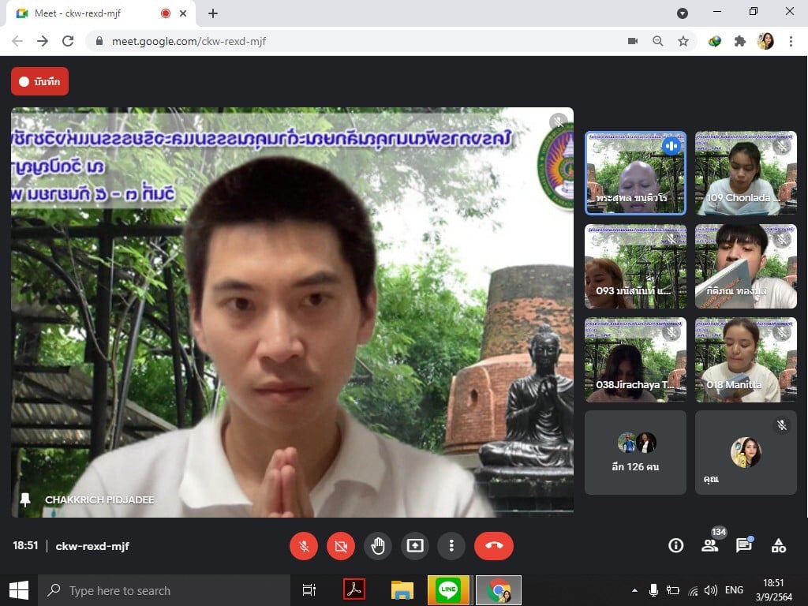This screenshot has height=606, width=808.
Task: Show the participants list with 134 badge
Action: pyautogui.click(x=710, y=545)
